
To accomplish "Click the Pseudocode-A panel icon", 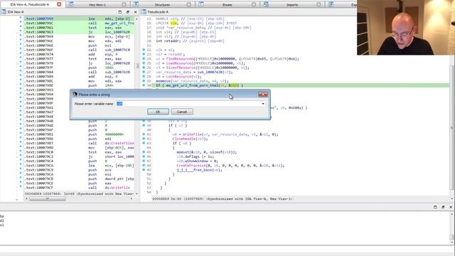I will point(144,12).
